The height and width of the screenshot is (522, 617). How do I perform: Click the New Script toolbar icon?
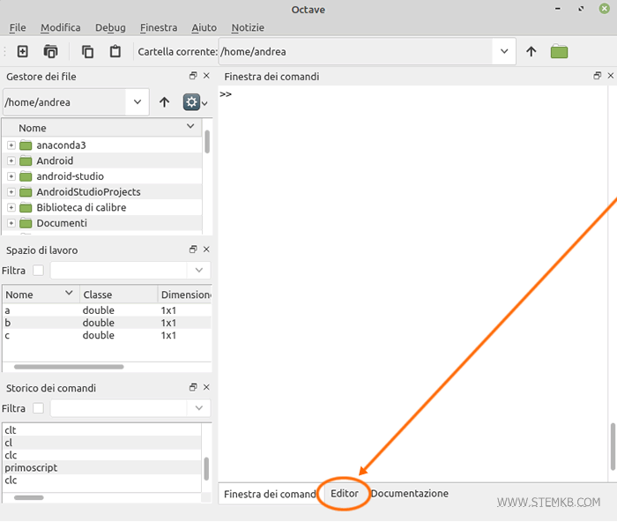[22, 51]
